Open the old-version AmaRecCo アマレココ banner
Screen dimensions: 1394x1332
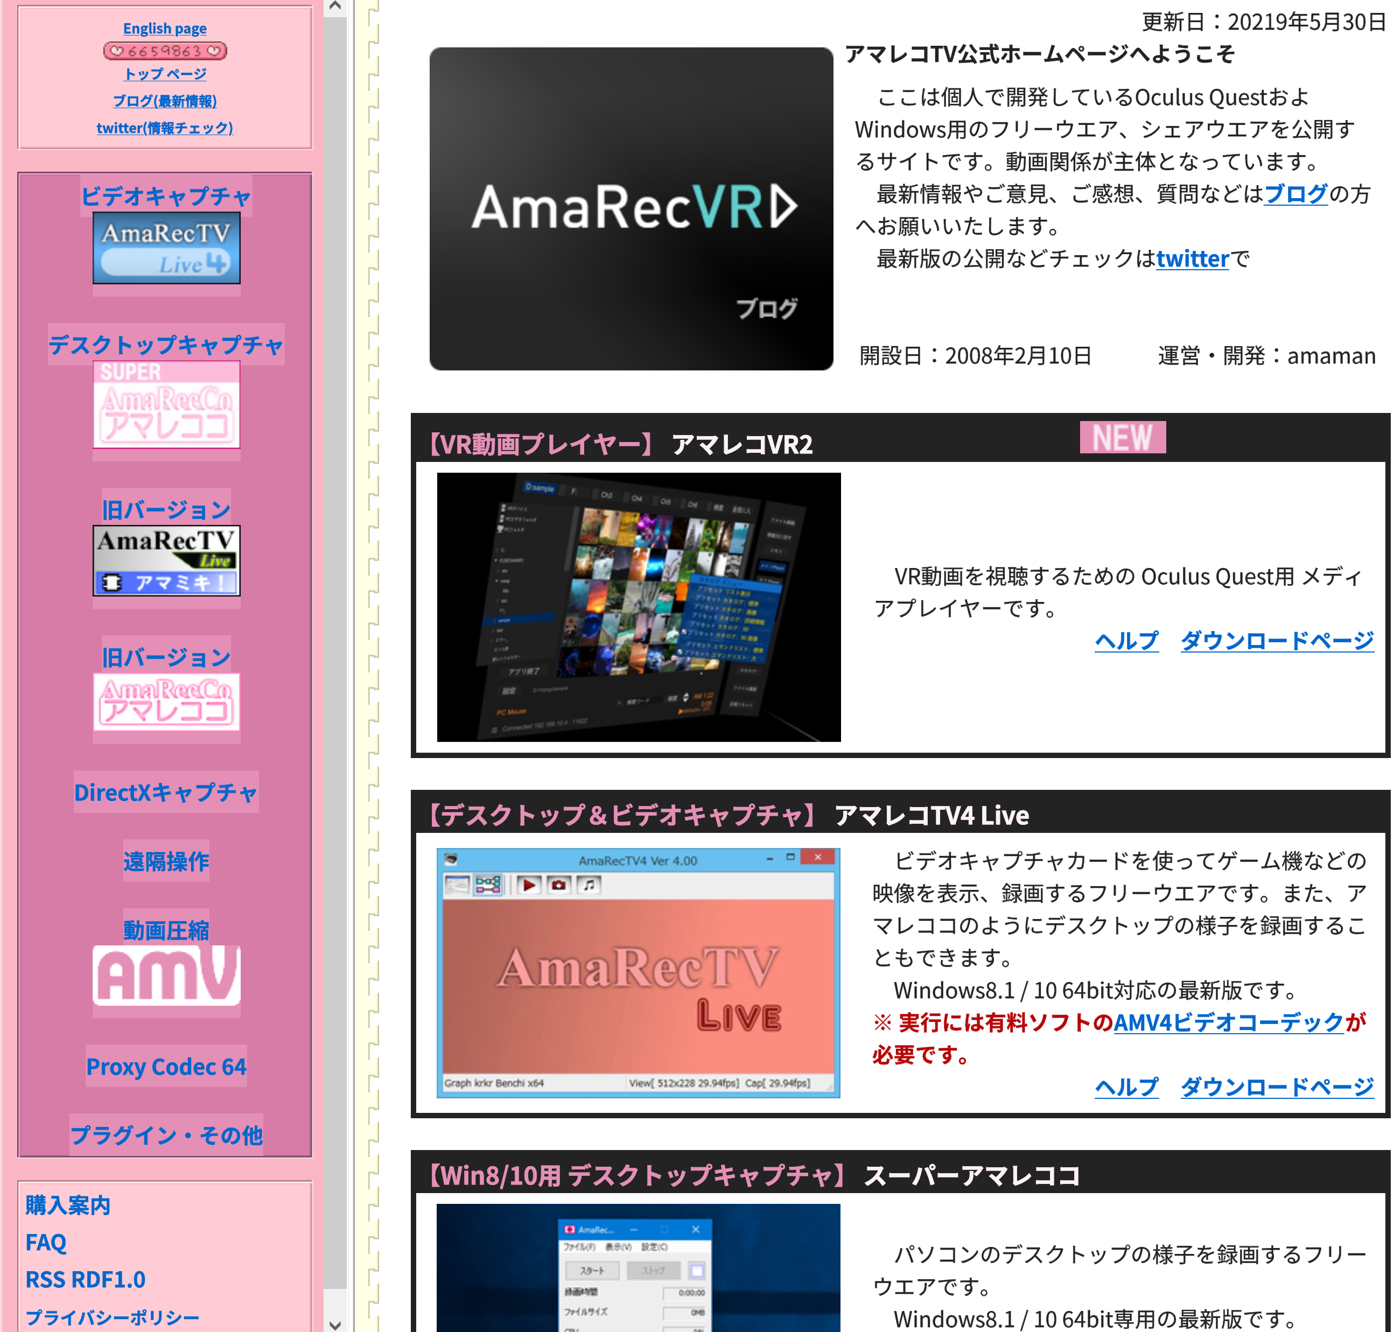(166, 702)
